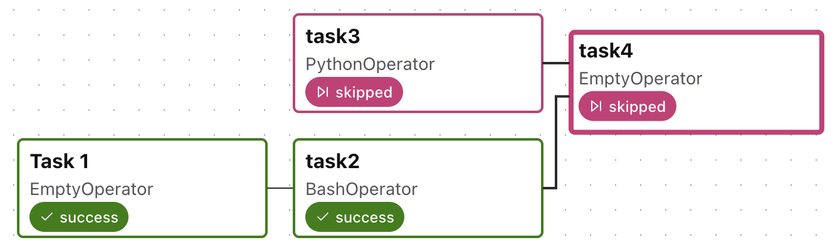The image size is (840, 250).
Task: Select the edge connecting Task 1 to task2
Action: [280, 187]
